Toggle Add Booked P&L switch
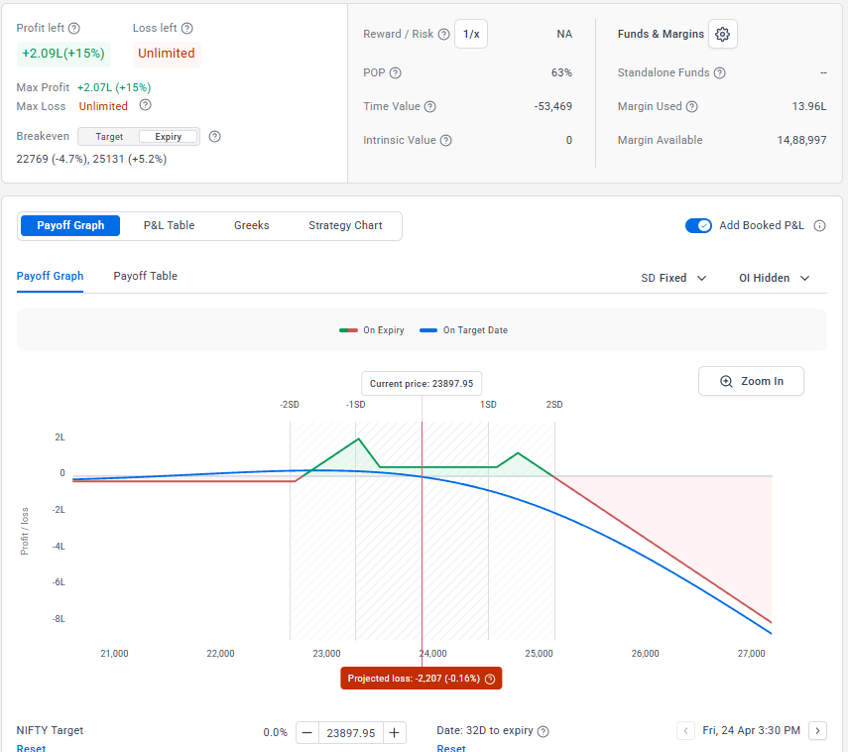This screenshot has height=752, width=848. tap(699, 225)
